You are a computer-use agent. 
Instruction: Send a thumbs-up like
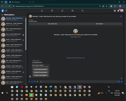[x=122, y=82]
